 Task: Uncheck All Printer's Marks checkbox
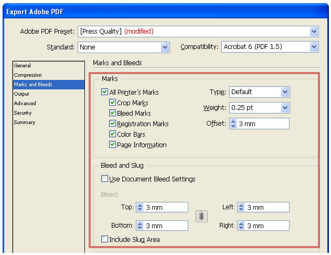coord(105,92)
